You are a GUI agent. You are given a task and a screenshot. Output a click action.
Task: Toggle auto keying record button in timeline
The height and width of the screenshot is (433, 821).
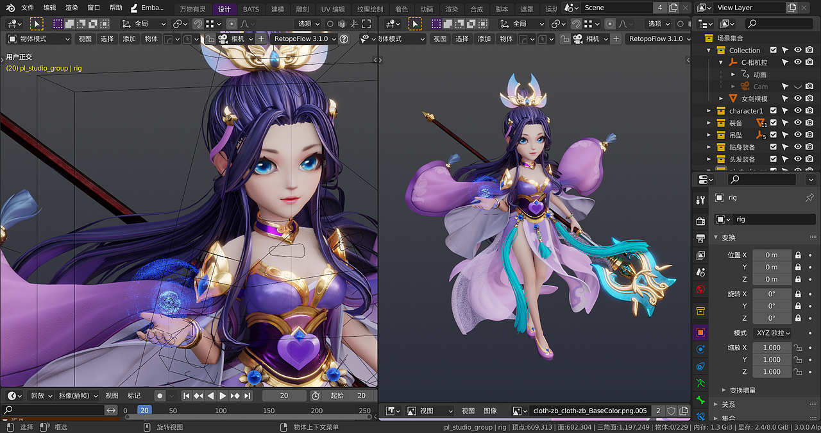coord(160,396)
